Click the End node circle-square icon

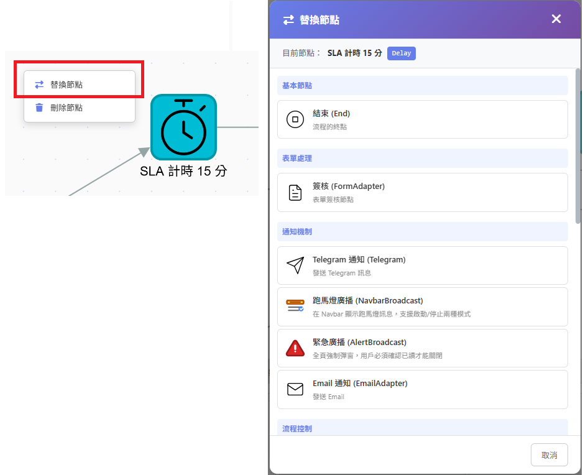tap(295, 119)
